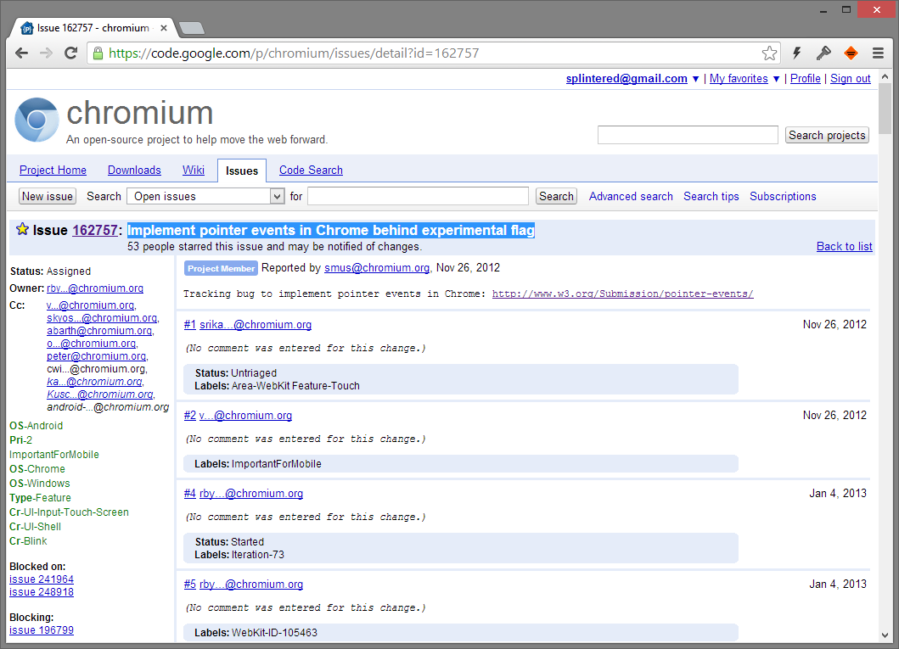The height and width of the screenshot is (649, 899).
Task: Open the Code Search tab
Action: (x=311, y=170)
